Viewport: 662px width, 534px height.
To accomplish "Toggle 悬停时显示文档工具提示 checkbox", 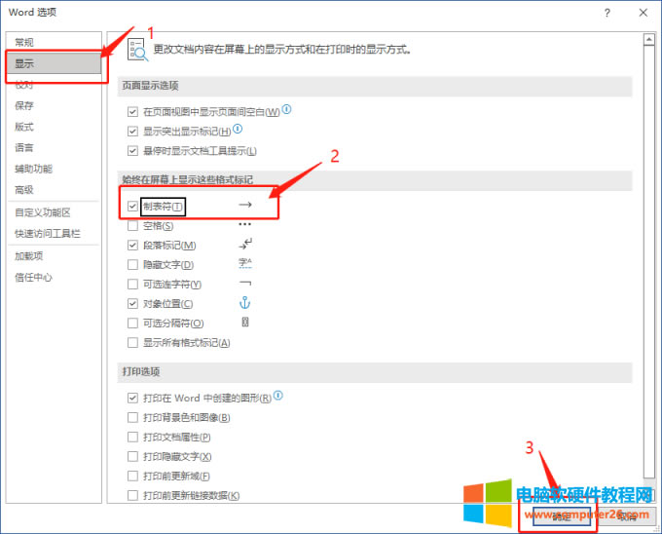I will click(x=132, y=151).
